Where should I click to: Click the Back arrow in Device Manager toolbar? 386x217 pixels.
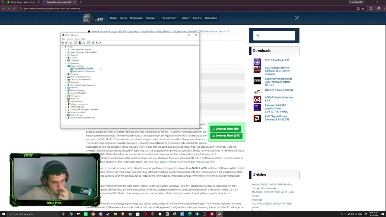pos(63,42)
